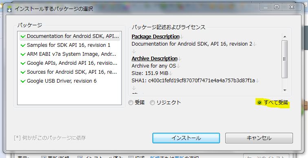Image resolution: width=308 pixels, height=158 pixels.
Task: Click the パッケージ記述およびライセンス group label
Action: [x=168, y=27]
